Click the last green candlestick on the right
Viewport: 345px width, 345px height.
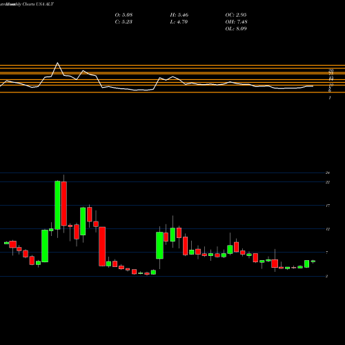tap(313, 262)
